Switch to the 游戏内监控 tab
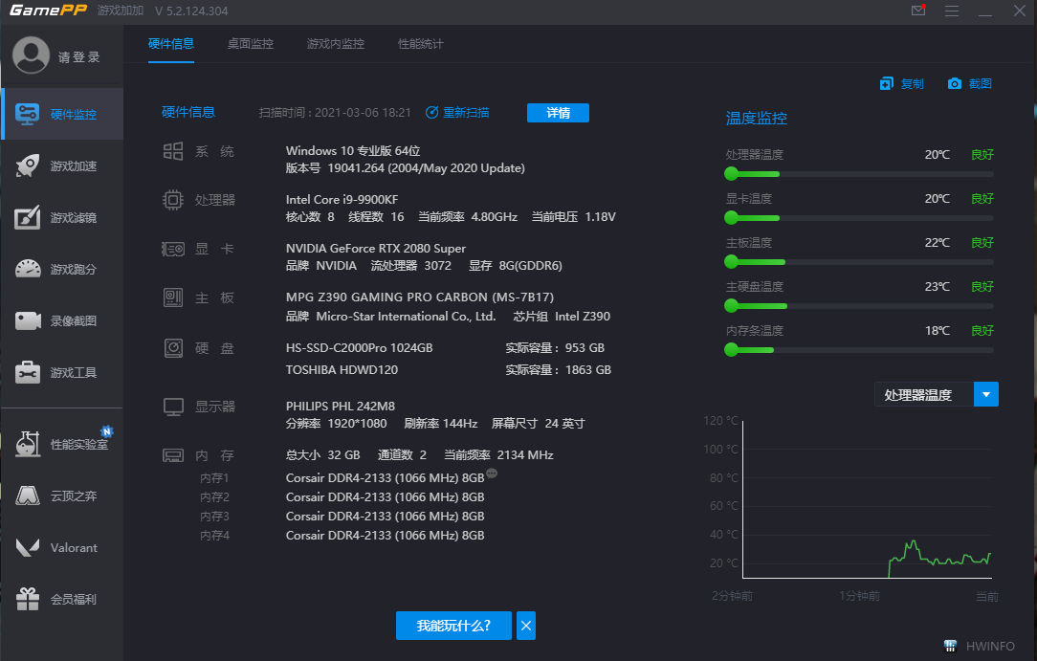The height and width of the screenshot is (661, 1037). coord(336,44)
